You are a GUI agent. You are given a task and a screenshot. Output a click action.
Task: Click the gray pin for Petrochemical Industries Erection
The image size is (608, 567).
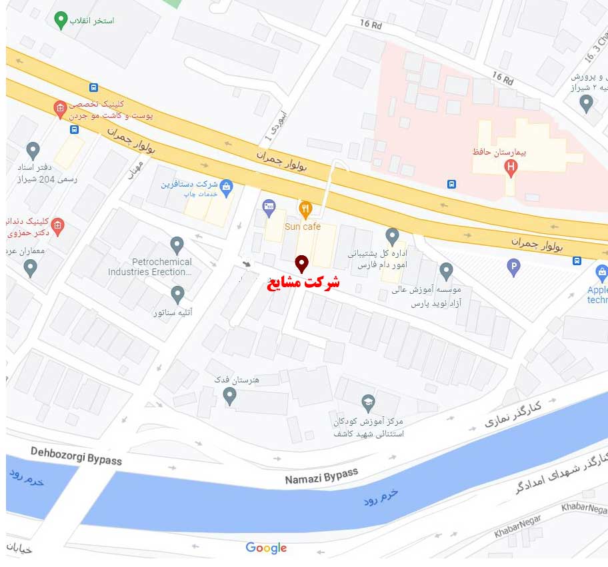[x=177, y=246]
